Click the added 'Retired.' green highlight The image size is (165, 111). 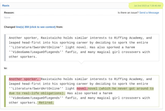[x=46, y=103]
